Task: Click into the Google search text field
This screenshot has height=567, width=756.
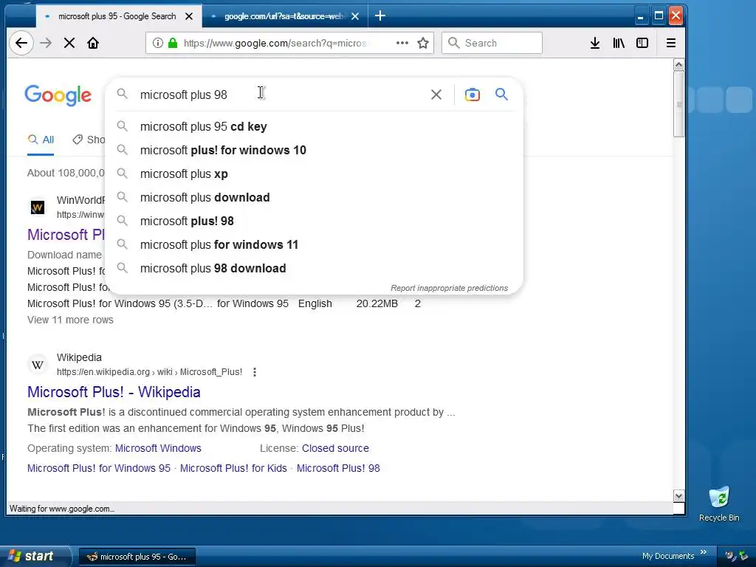Action: 280,94
